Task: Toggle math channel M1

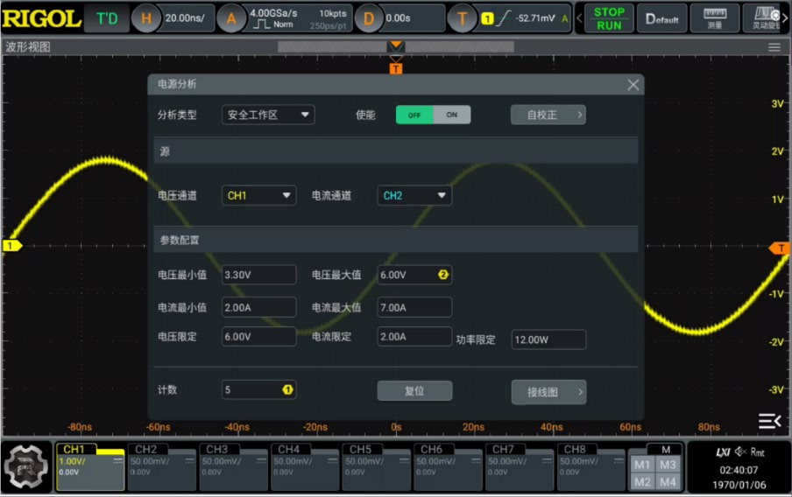Action: (x=642, y=465)
